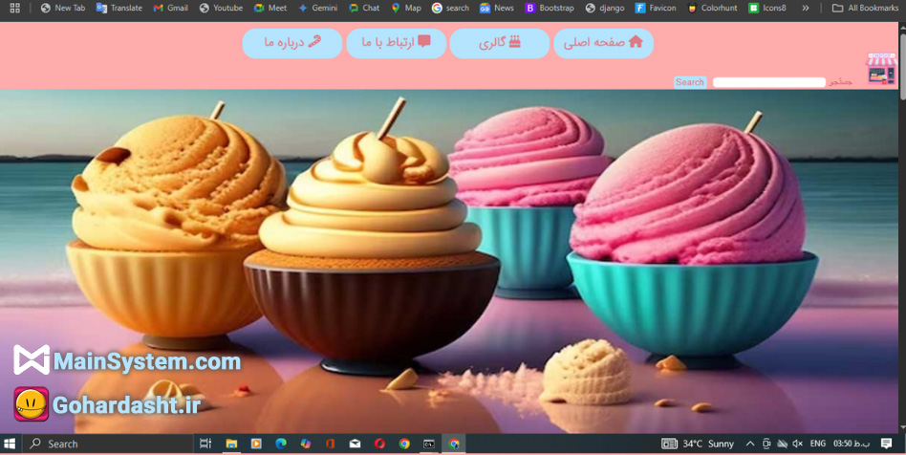This screenshot has height=455, width=906.
Task: Open the Gmail bookmark
Action: pyautogui.click(x=171, y=8)
